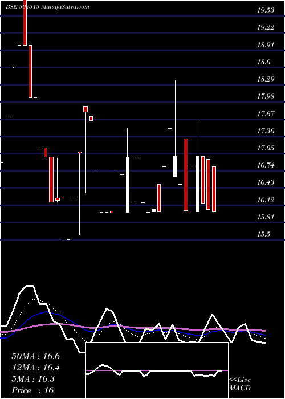Screen dimensions: 285x399
Task: Click the 16.12 price axis label
Action: click(266, 200)
